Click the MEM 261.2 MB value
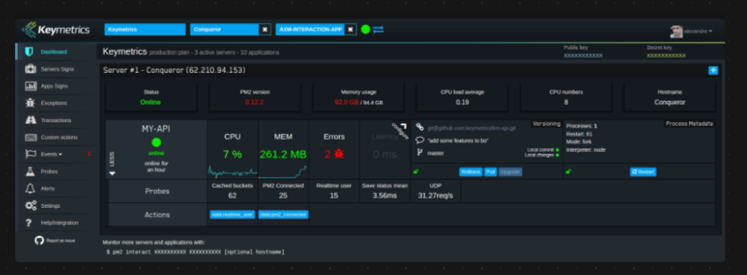This screenshot has width=747, height=275. pyautogui.click(x=283, y=154)
